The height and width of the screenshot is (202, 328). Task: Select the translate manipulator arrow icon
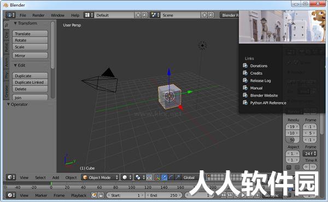coord(164,177)
